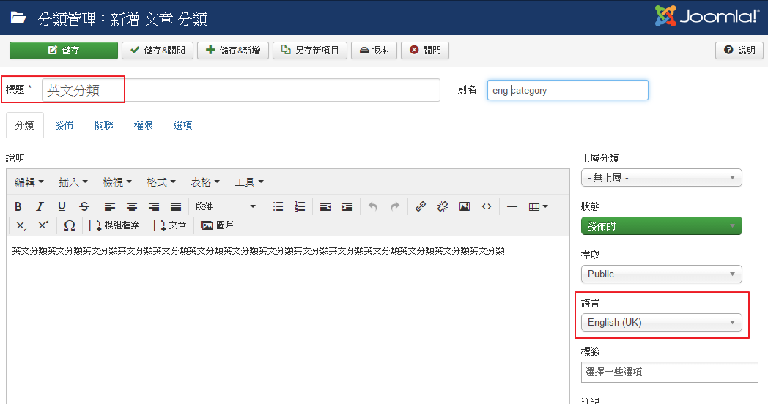
Task: Click the 說明 help button
Action: click(739, 50)
